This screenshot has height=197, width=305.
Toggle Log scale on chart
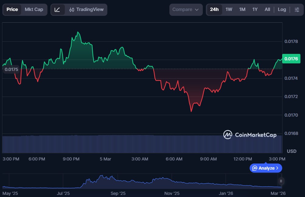click(x=282, y=9)
